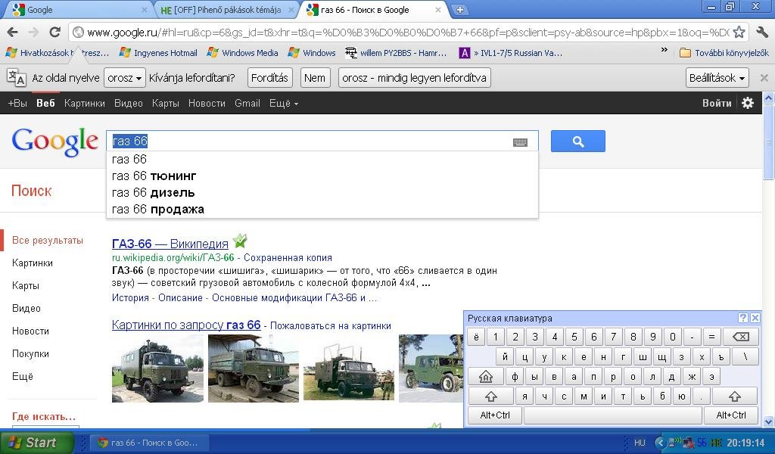
Task: Expand the Ещё dropdown in the top bar
Action: 284,103
